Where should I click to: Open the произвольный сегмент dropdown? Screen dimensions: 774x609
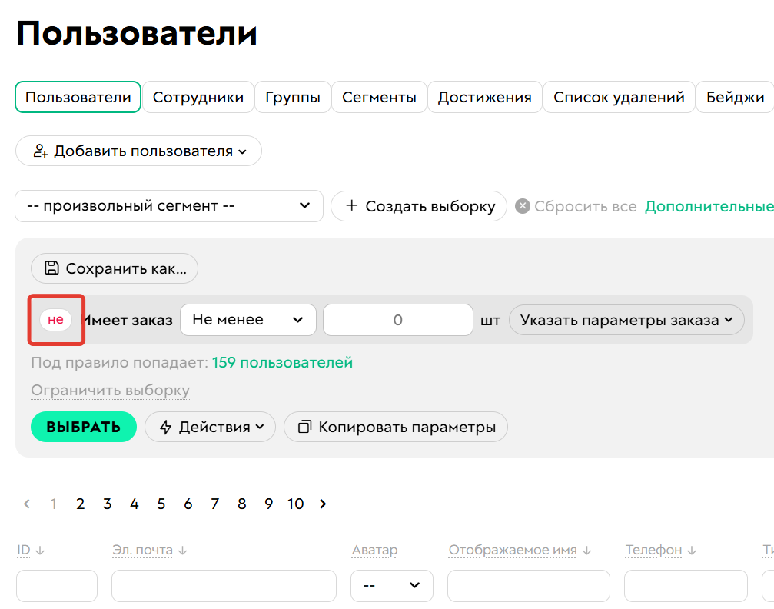[x=169, y=206]
